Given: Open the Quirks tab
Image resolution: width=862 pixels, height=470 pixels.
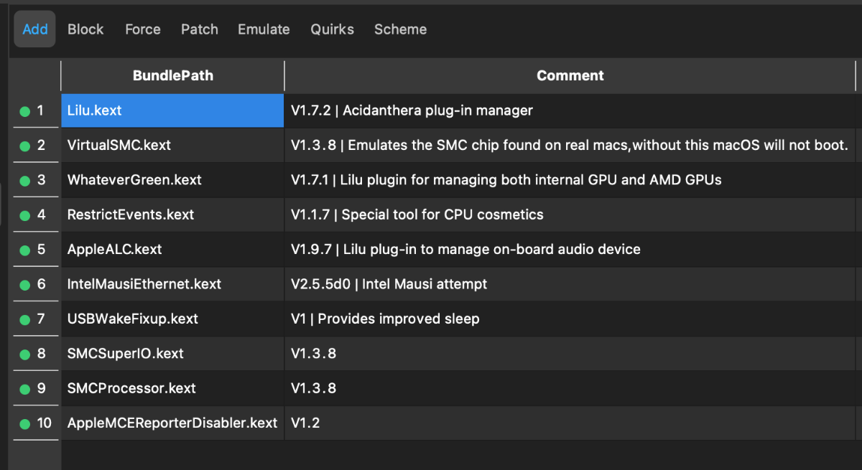Looking at the screenshot, I should click(332, 29).
